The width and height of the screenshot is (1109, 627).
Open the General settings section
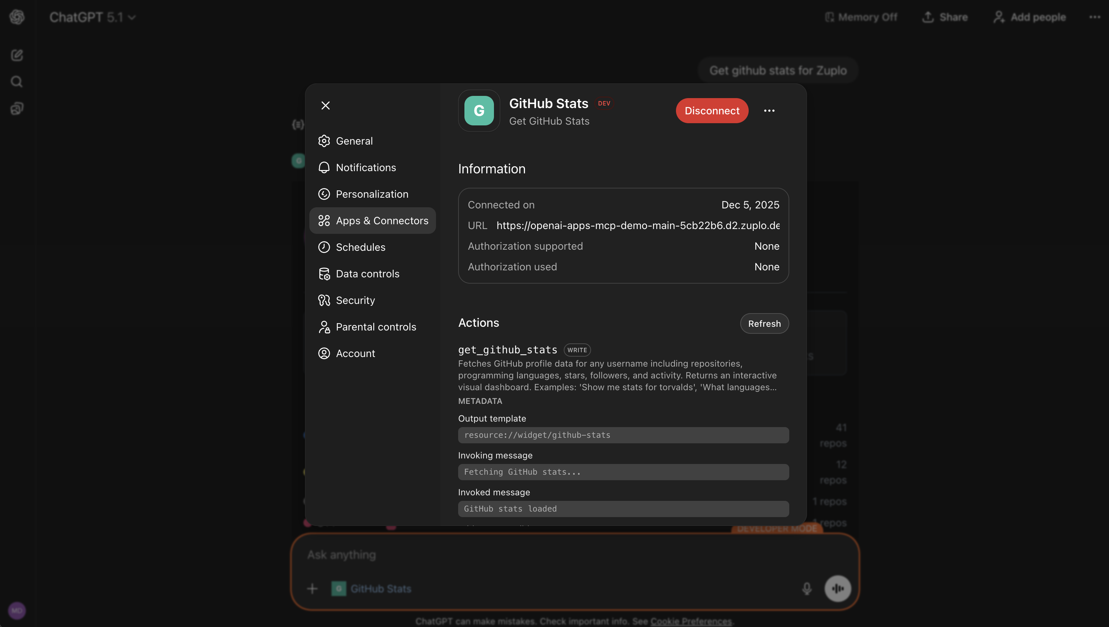point(354,141)
